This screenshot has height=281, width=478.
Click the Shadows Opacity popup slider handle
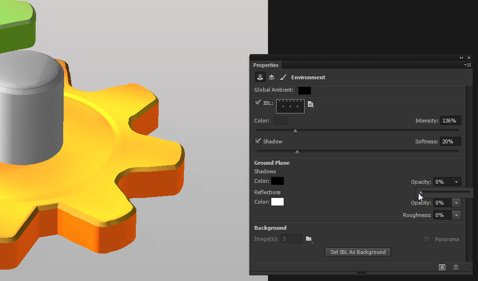pos(421,193)
